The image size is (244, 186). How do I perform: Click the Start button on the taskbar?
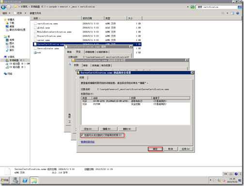[5, 180]
